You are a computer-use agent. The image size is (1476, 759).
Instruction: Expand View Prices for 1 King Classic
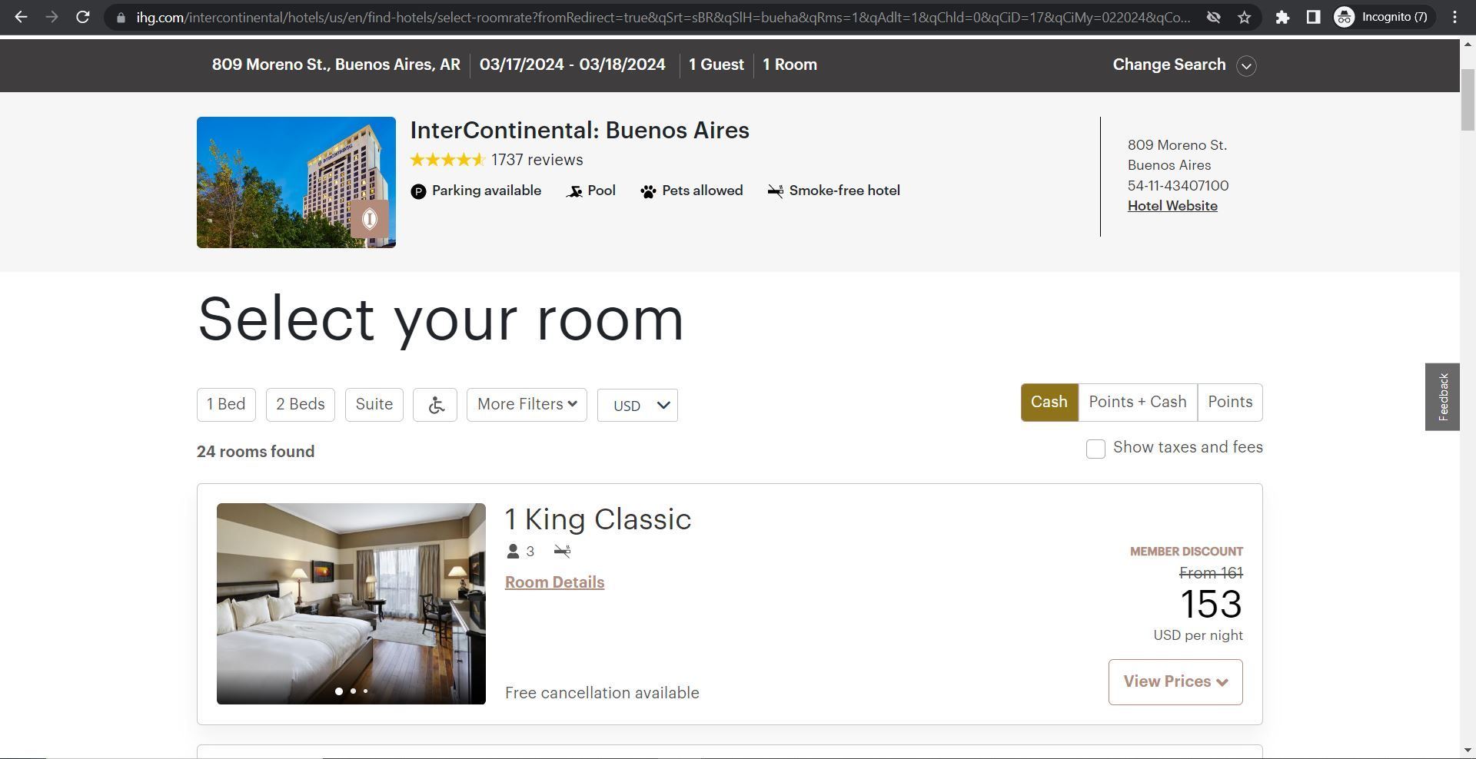[1175, 682]
